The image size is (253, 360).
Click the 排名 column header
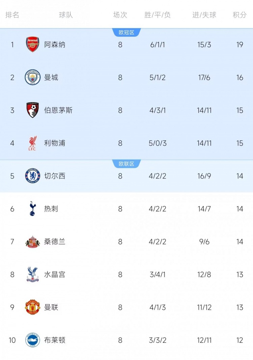coord(12,15)
